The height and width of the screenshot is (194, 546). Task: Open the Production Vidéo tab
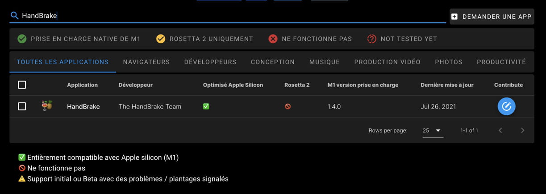tap(387, 62)
